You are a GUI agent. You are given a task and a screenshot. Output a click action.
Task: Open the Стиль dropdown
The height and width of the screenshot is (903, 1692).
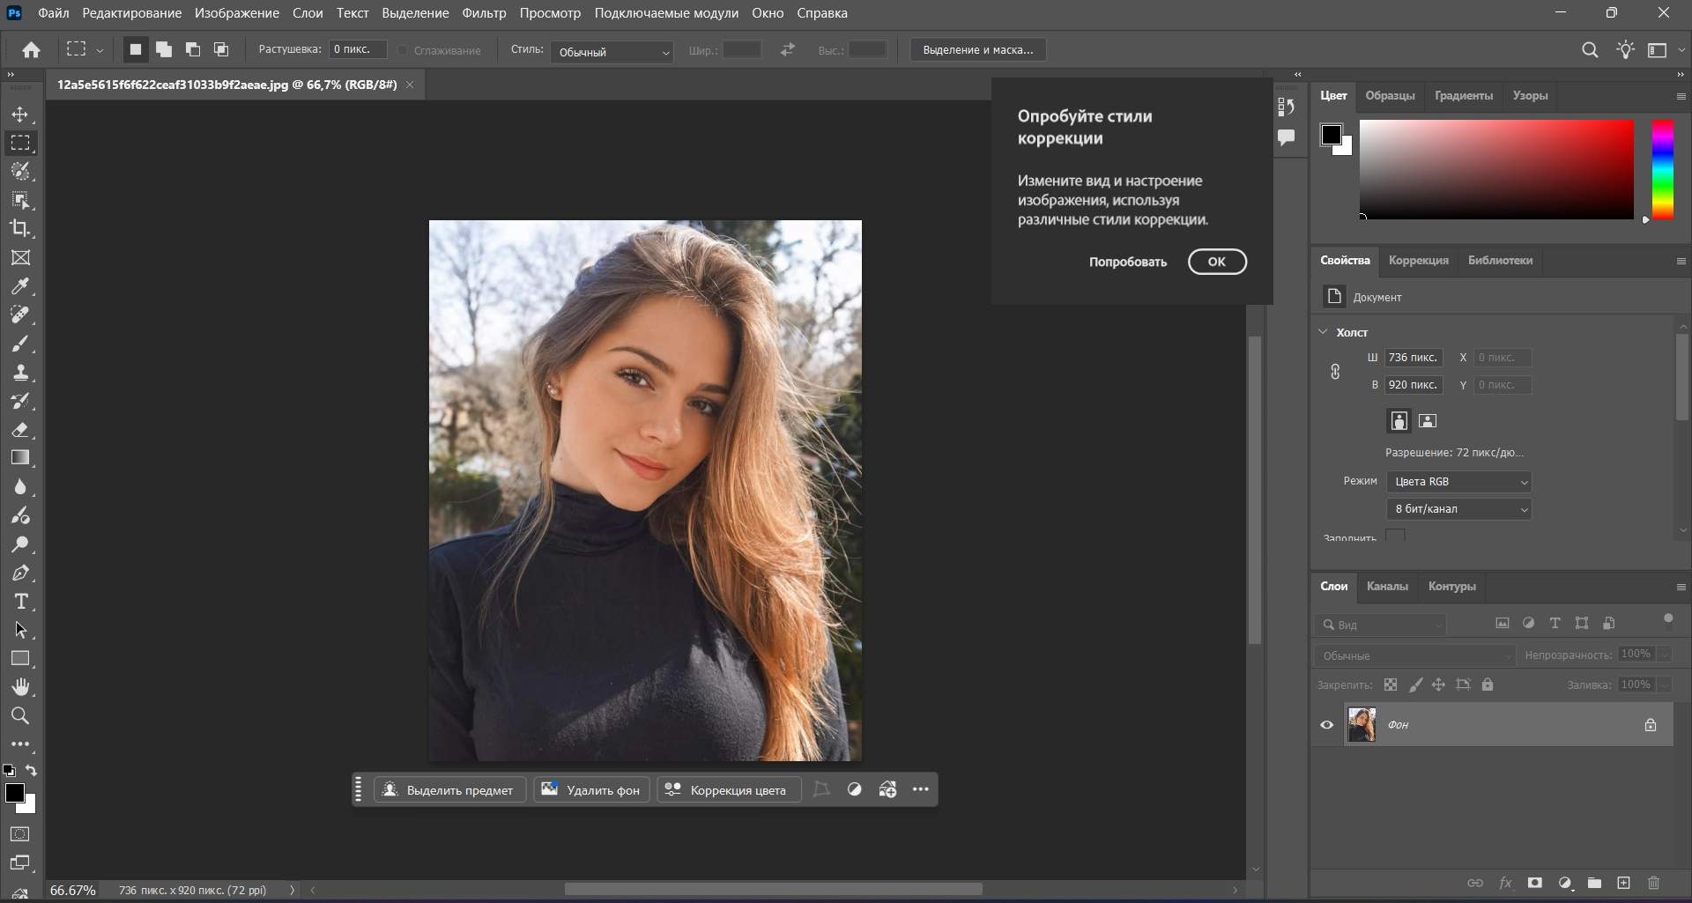coord(612,52)
